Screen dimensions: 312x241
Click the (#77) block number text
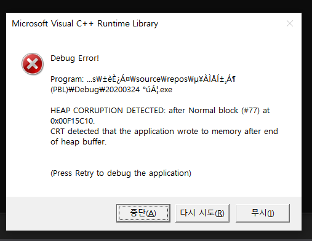(250, 111)
